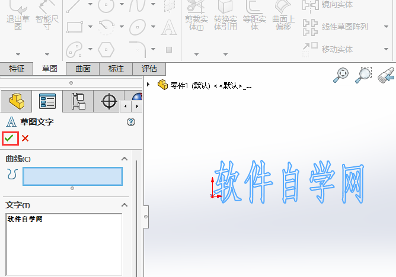The width and height of the screenshot is (396, 277).
Task: Select the Arc sketch tool
Action: coord(106,27)
